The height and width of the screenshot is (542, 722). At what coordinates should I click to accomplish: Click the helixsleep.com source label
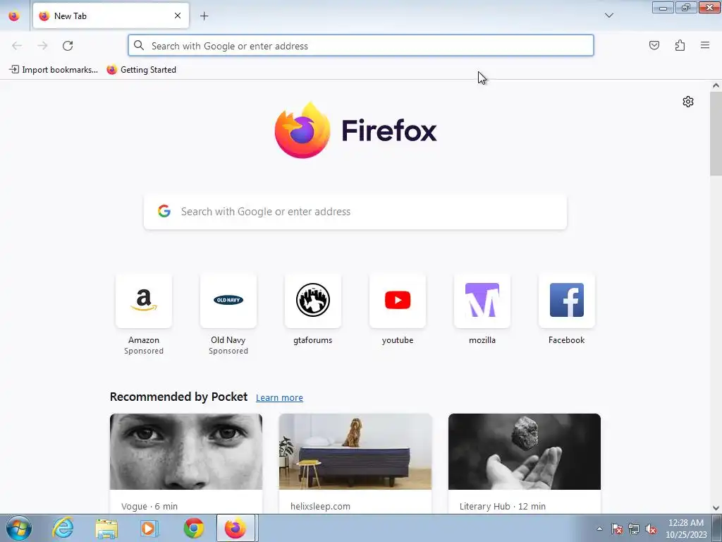coord(320,506)
